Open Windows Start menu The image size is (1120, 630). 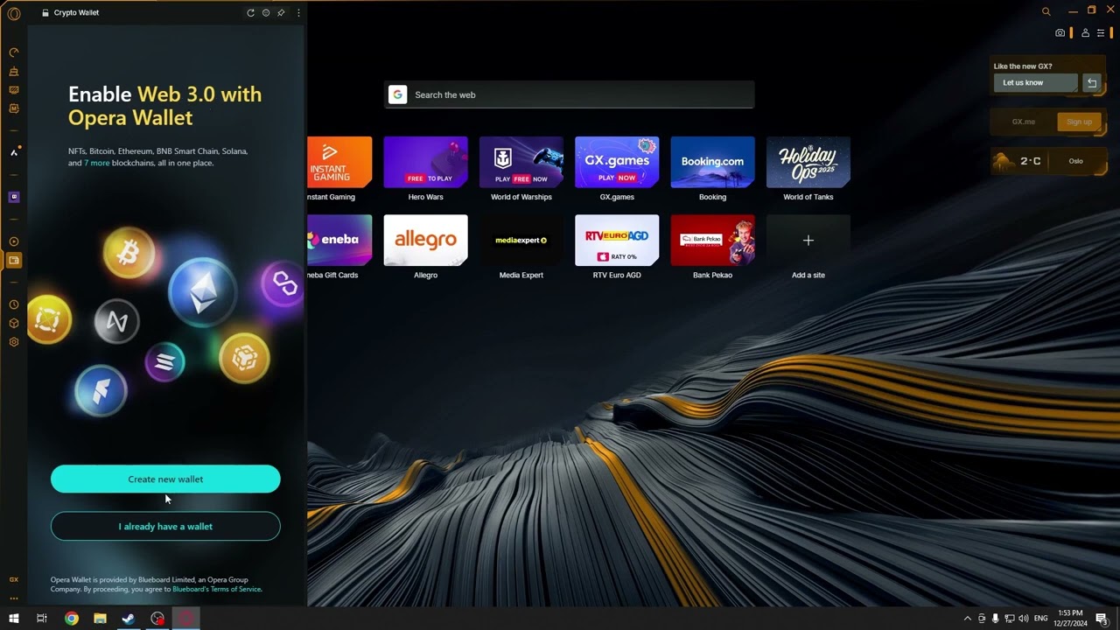(x=13, y=619)
